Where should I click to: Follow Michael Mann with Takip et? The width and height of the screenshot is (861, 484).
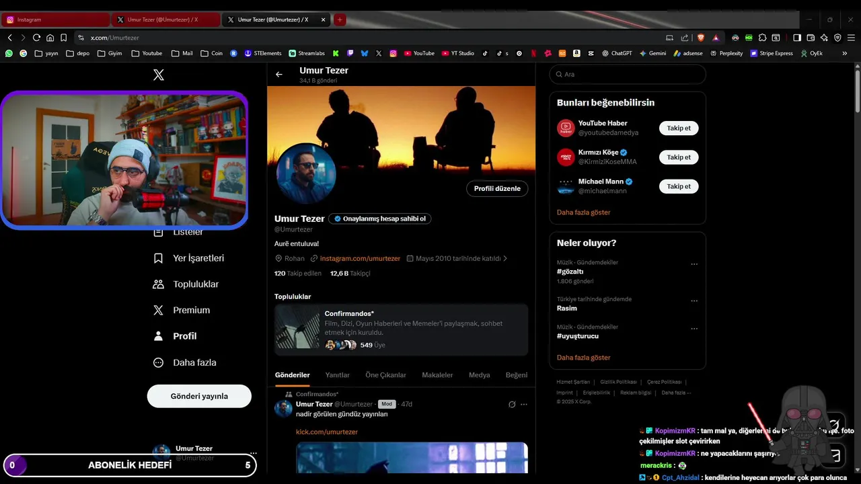[679, 186]
